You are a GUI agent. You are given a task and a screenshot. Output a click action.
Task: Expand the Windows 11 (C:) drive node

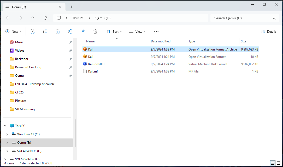(x=7, y=134)
